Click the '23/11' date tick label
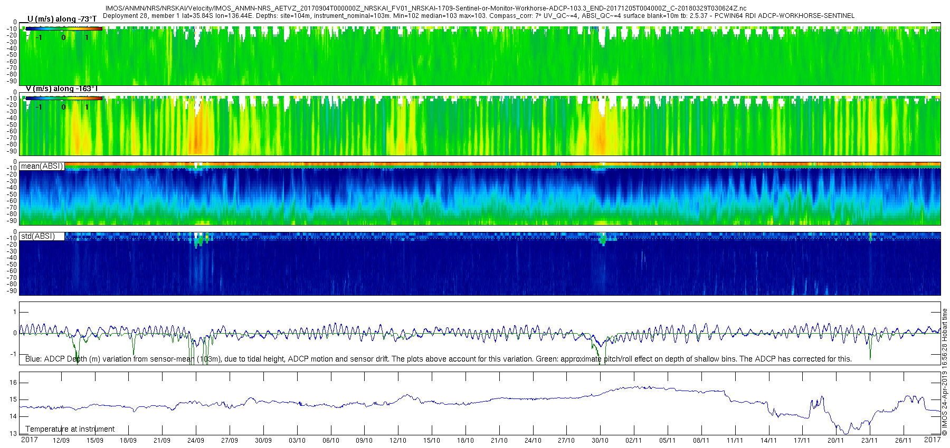This screenshot has width=950, height=448. tap(870, 441)
